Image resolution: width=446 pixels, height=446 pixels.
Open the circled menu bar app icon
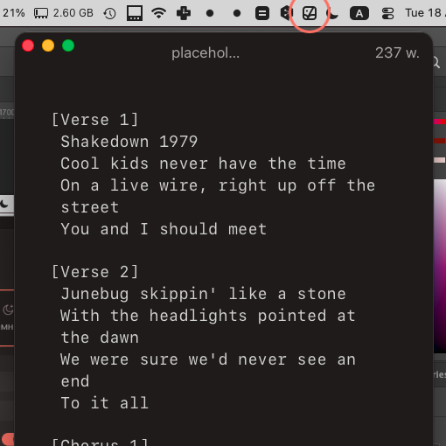(310, 13)
